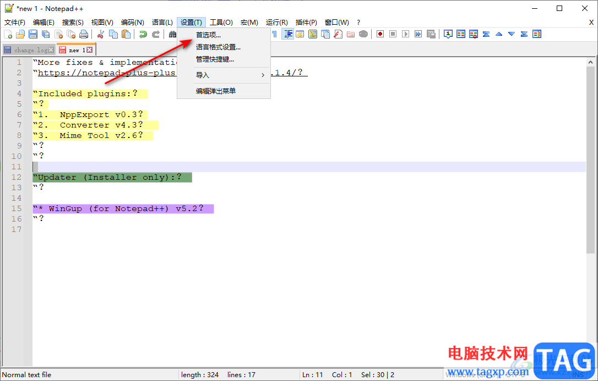
Task: Choose 管理快捷键... menu entry
Action: 224,59
